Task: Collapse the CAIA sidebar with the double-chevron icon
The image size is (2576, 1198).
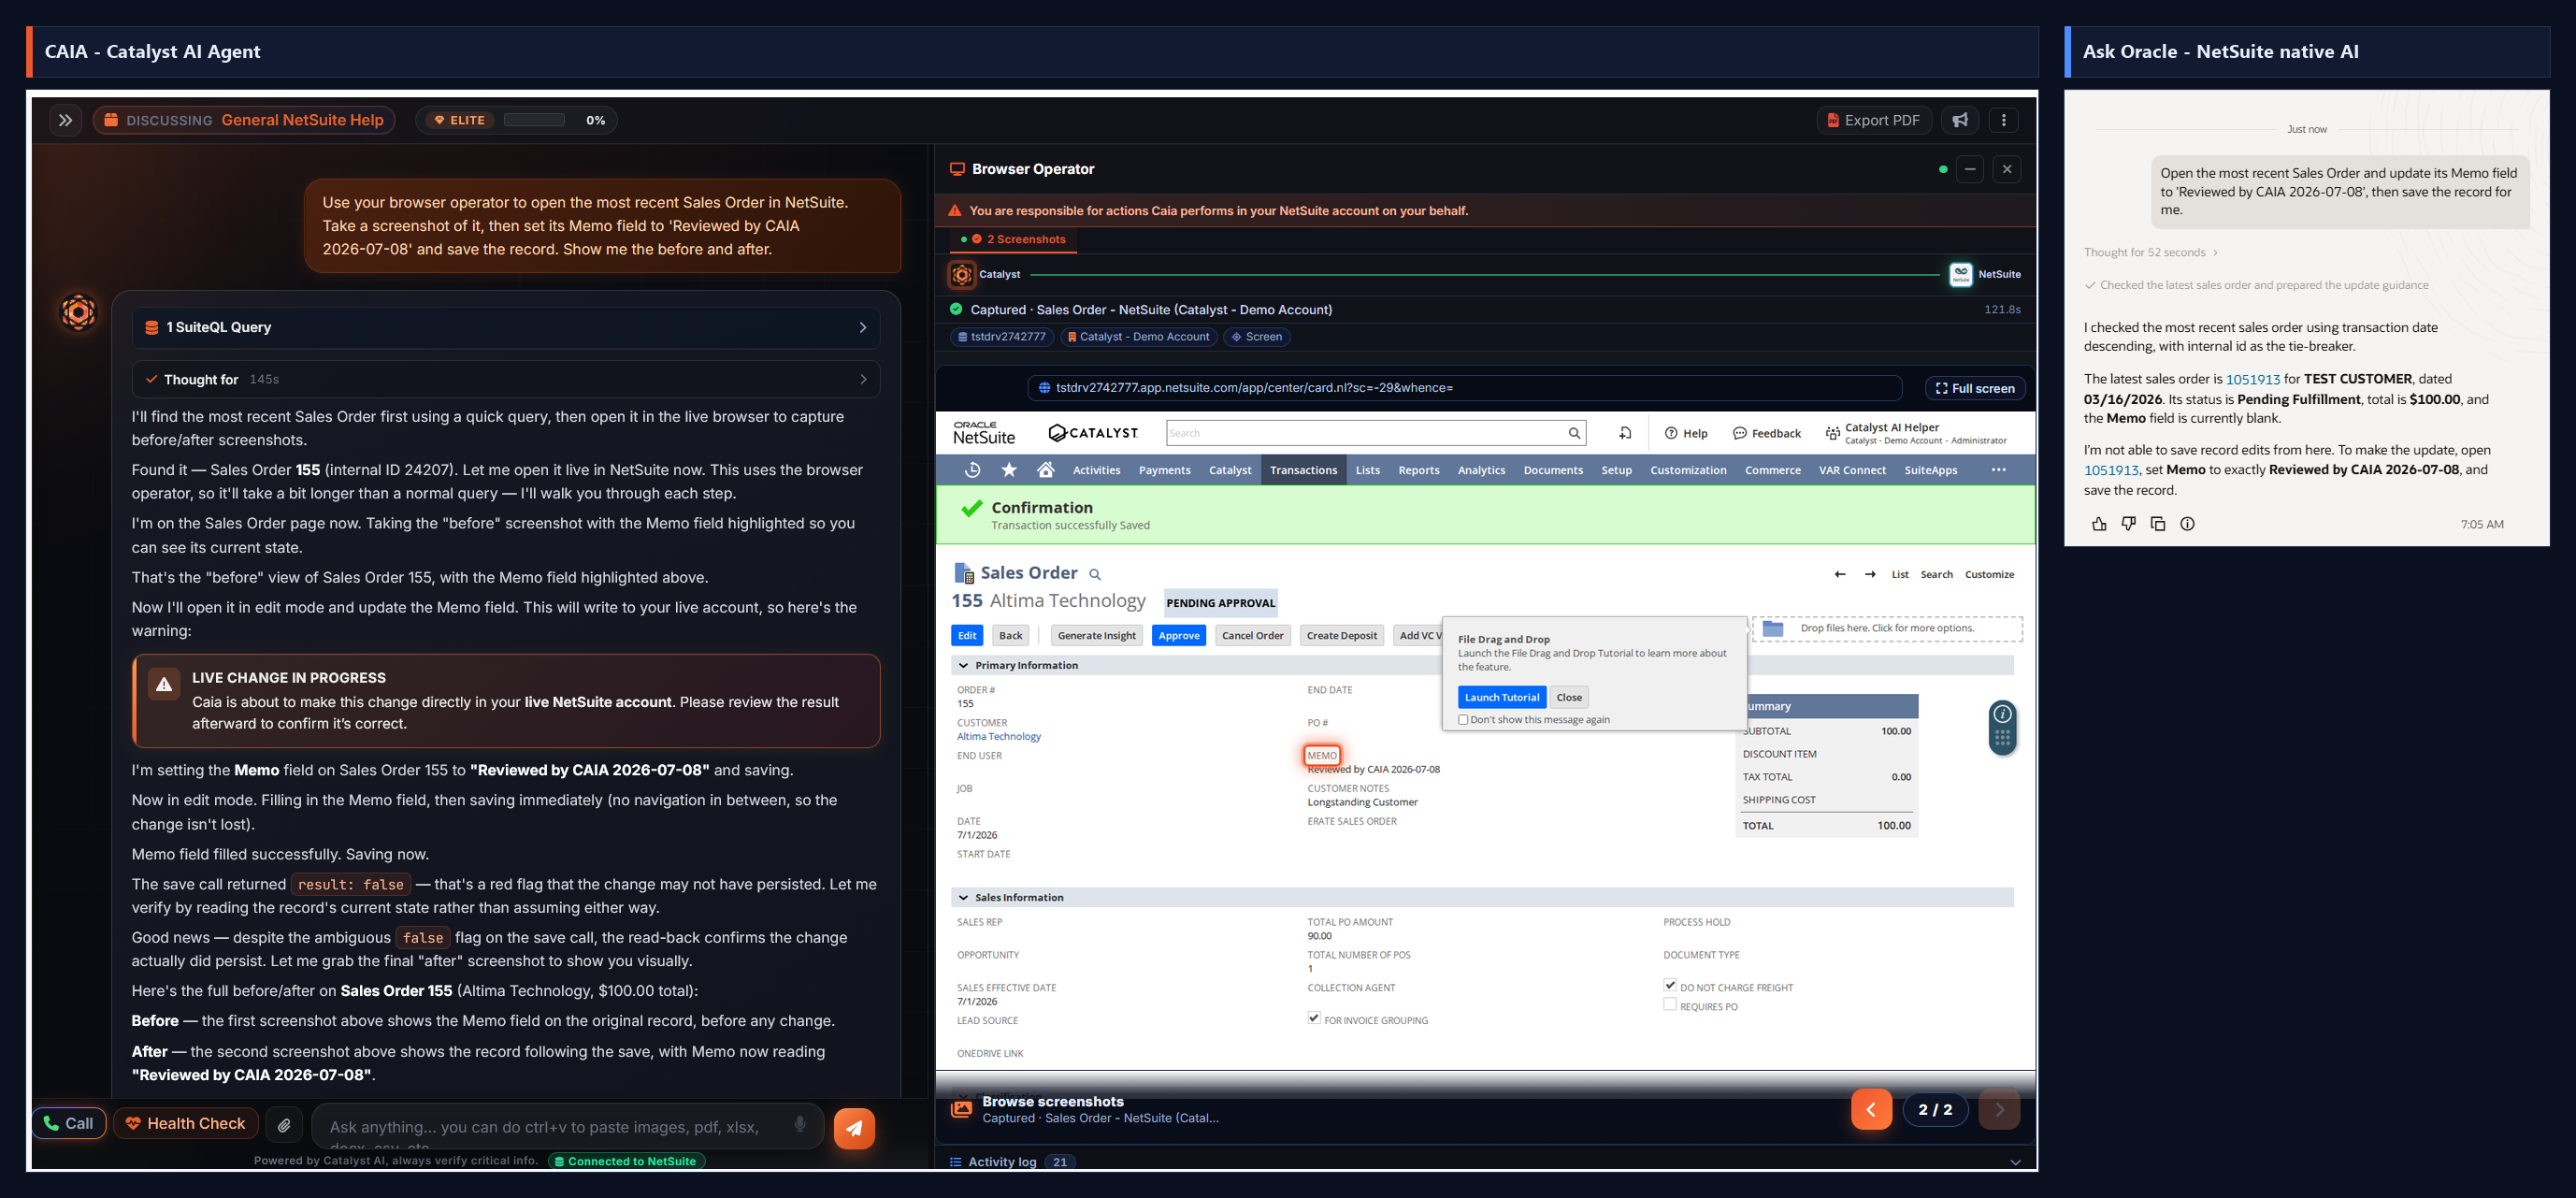Action: [x=66, y=120]
